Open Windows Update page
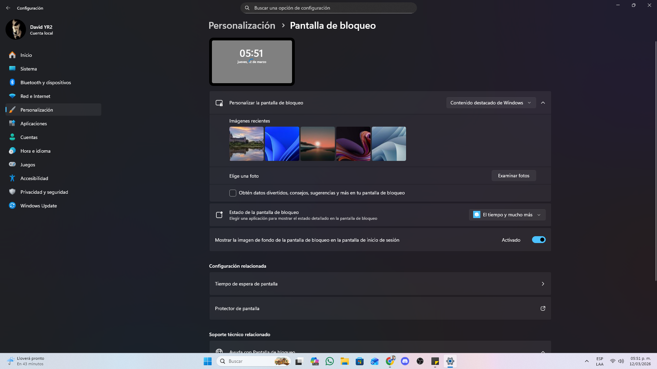 (x=53, y=206)
